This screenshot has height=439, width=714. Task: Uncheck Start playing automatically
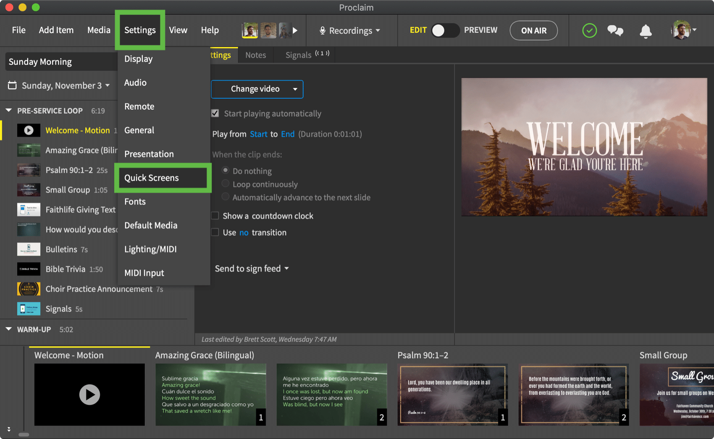215,113
